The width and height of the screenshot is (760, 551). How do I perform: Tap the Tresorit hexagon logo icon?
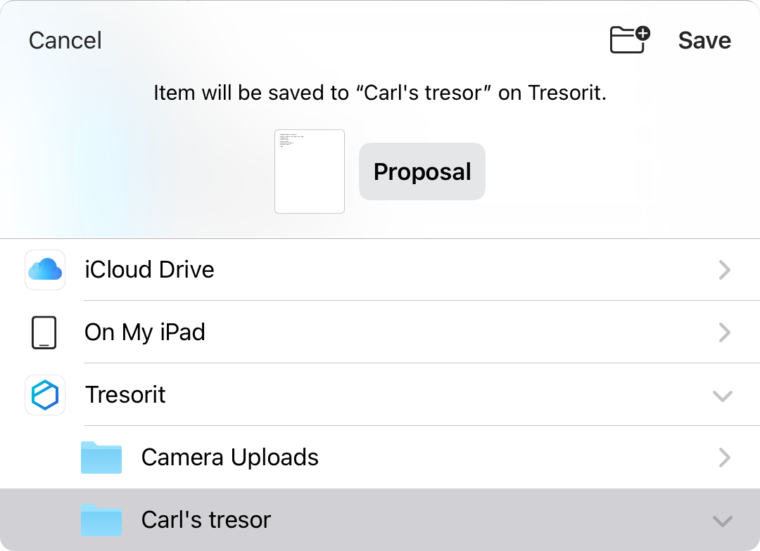coord(45,395)
